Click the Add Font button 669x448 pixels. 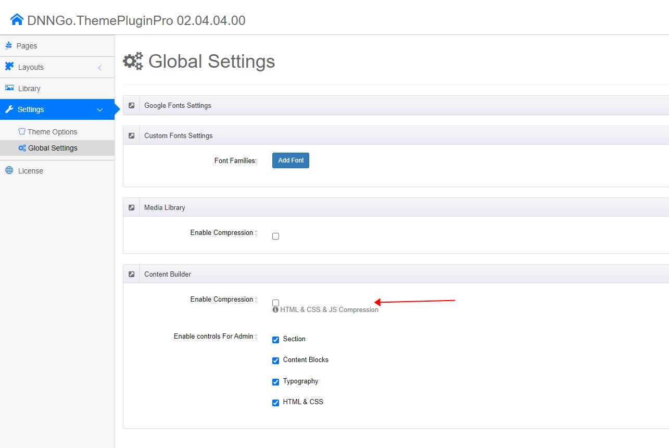(291, 160)
